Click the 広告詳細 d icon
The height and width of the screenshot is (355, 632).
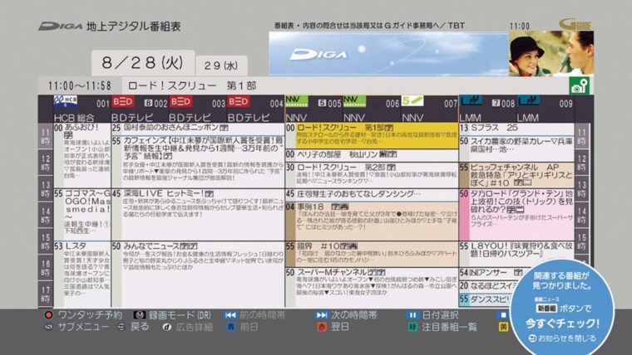(x=167, y=328)
